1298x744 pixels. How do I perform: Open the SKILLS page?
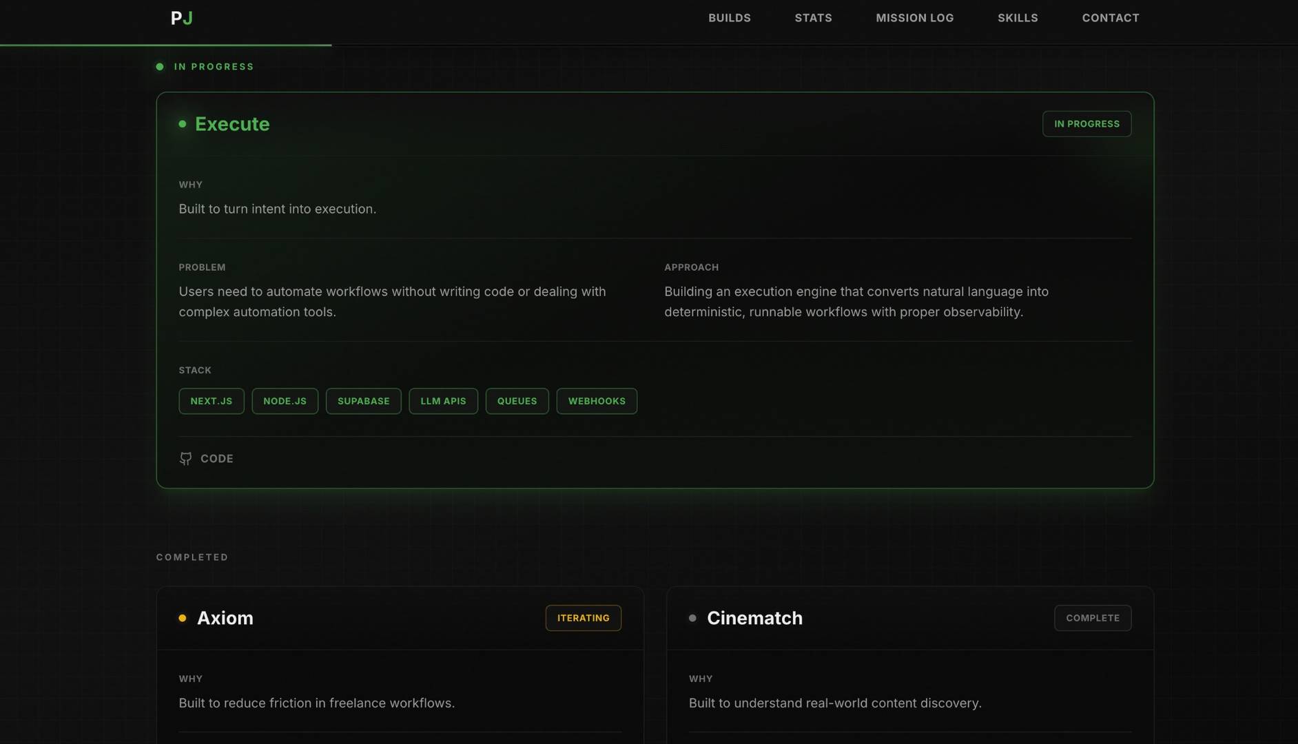tap(1018, 18)
